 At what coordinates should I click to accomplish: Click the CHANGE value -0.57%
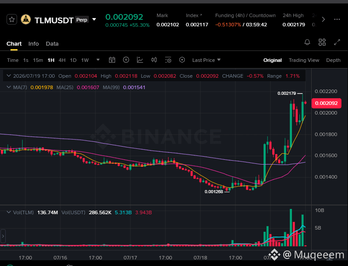[x=255, y=76]
